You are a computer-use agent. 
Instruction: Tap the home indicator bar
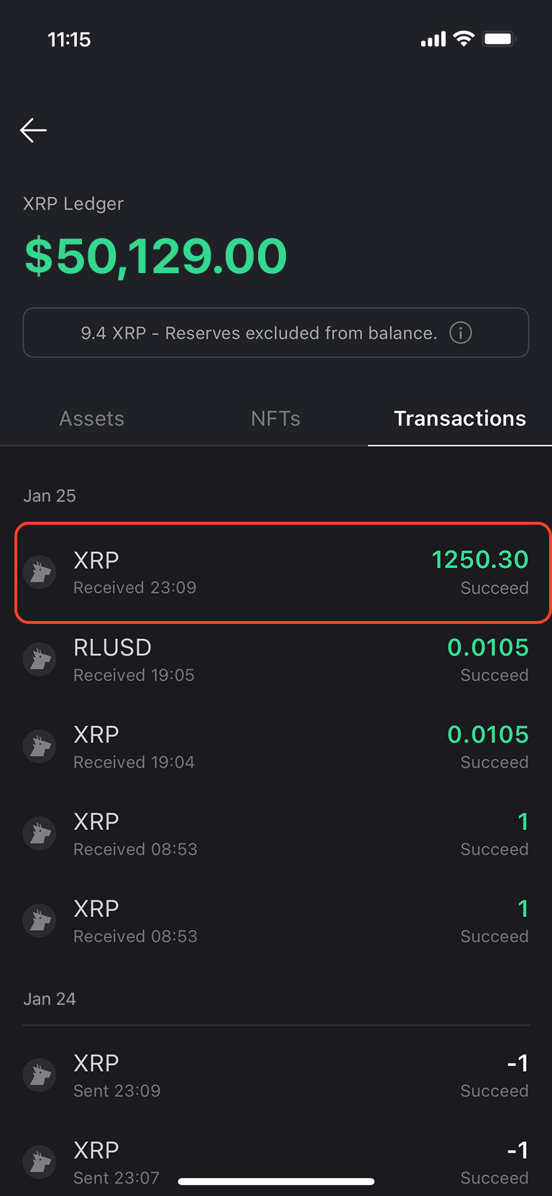pyautogui.click(x=276, y=1181)
